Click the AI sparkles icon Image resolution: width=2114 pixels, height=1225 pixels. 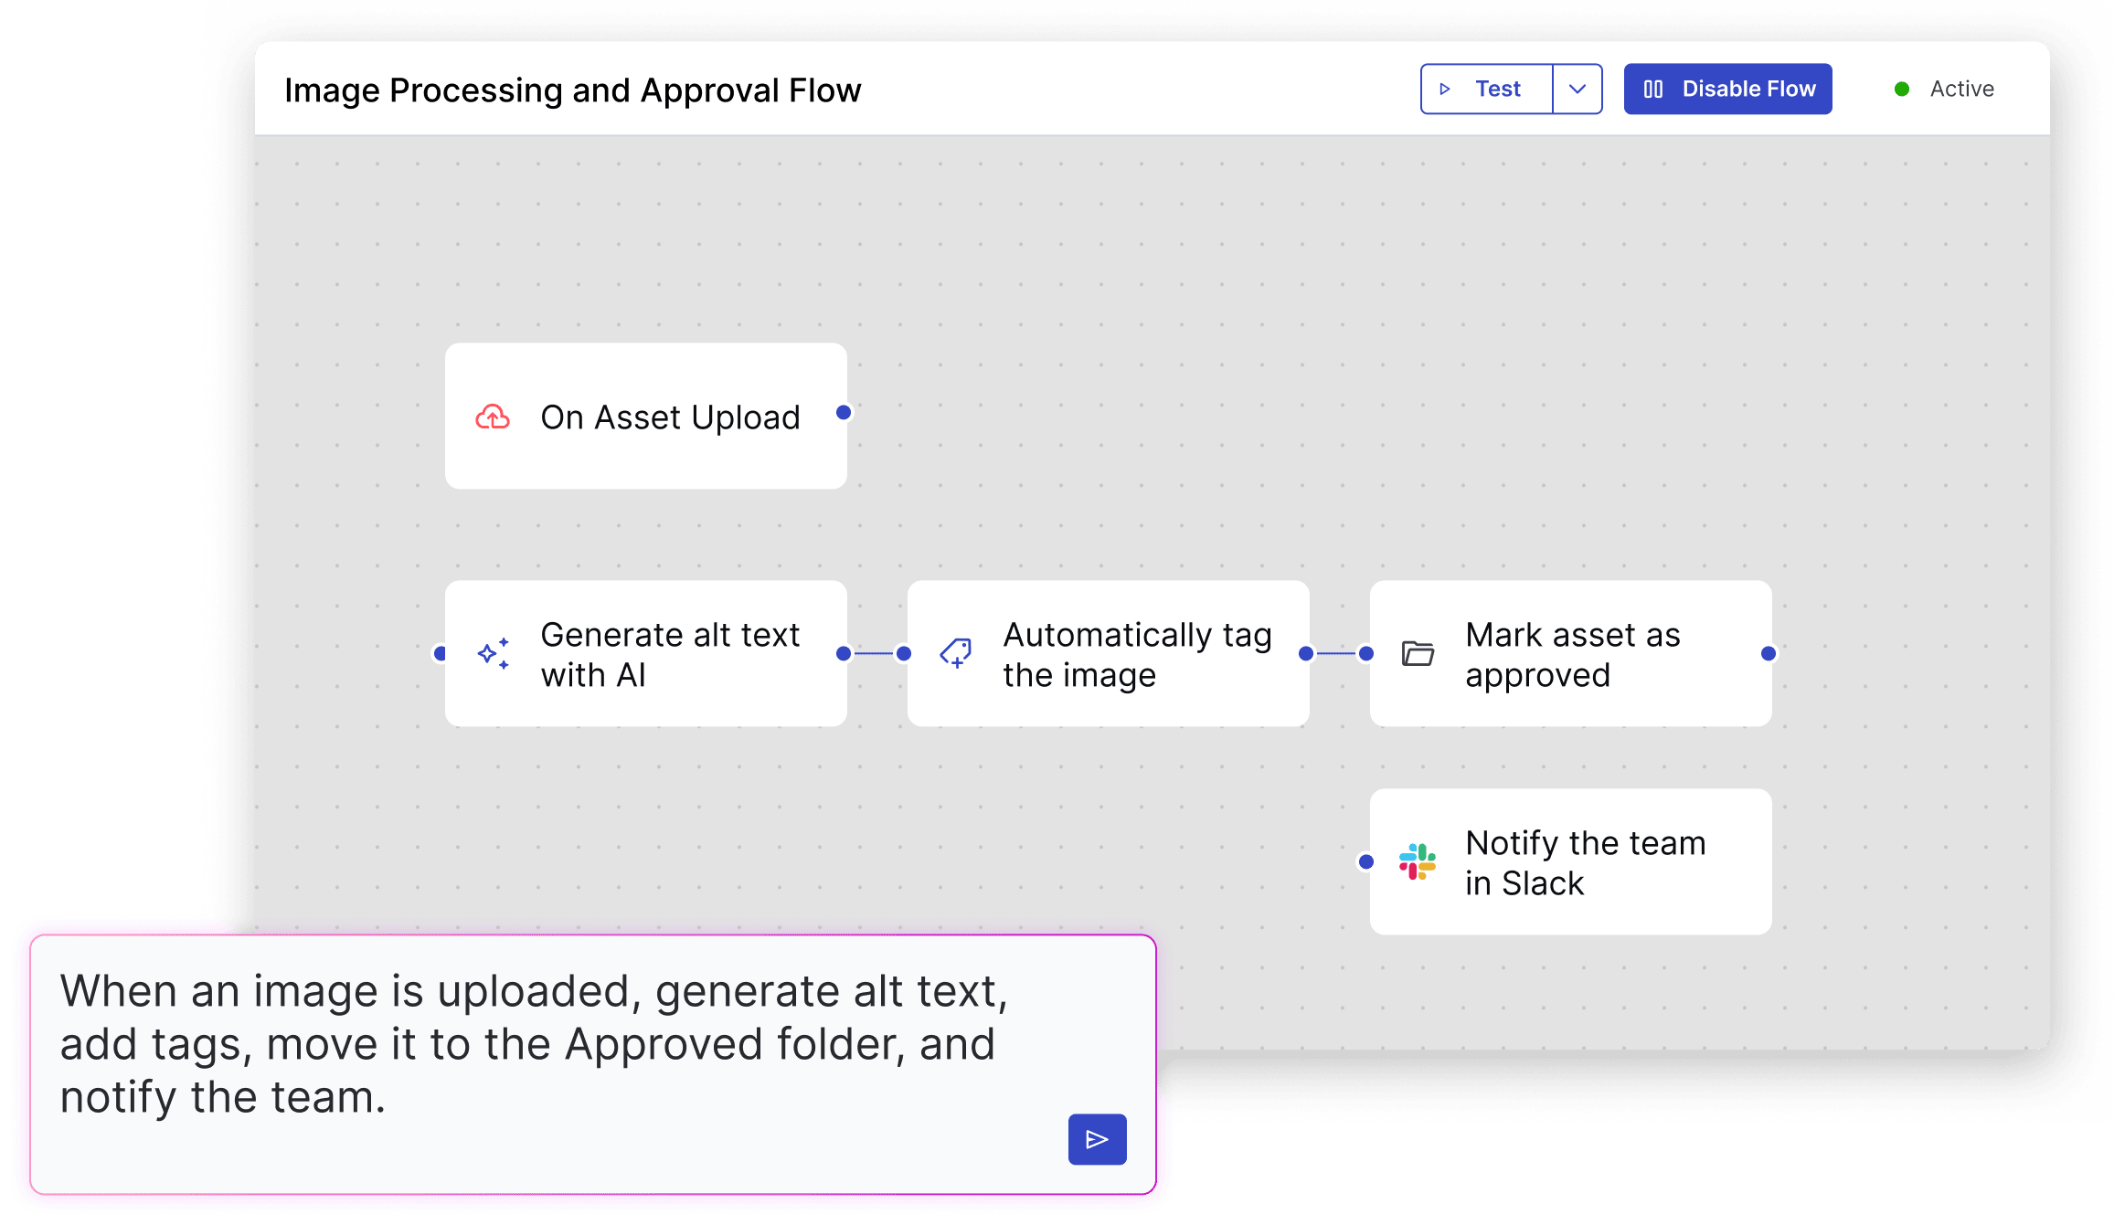494,654
